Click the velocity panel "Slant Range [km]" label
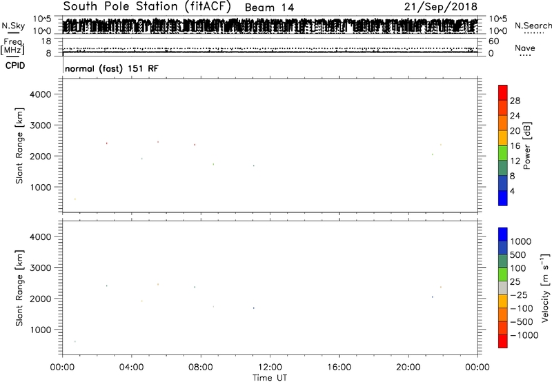This screenshot has width=552, height=382. (x=19, y=288)
